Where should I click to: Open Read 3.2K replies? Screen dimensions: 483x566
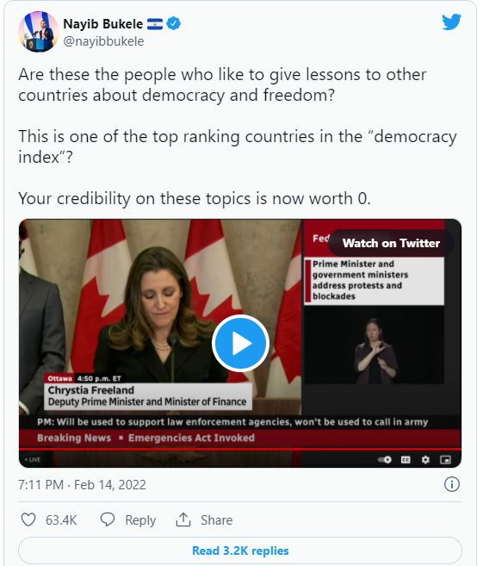pos(240,550)
